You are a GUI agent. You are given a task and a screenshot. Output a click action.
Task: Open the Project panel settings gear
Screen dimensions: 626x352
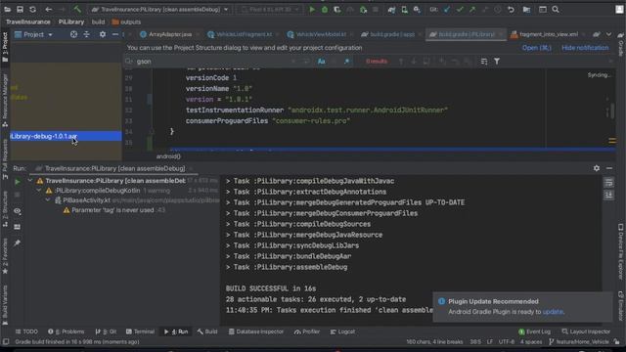click(x=103, y=35)
